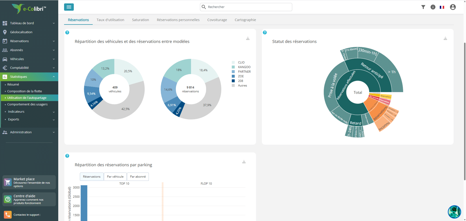Collapse the Statistiques sidebar section
Image resolution: width=466 pixels, height=221 pixels.
pos(29,77)
